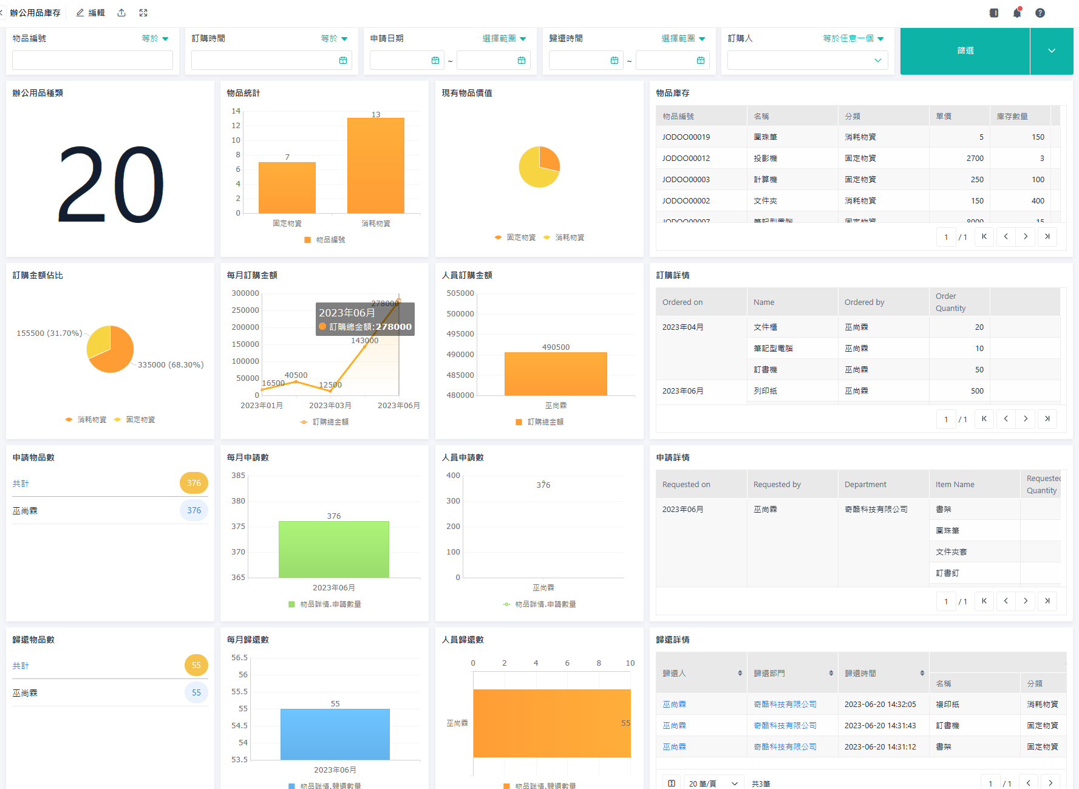Open 巫尚霖 link in 書架 return row
Screen dimensions: 1079x789
[674, 747]
